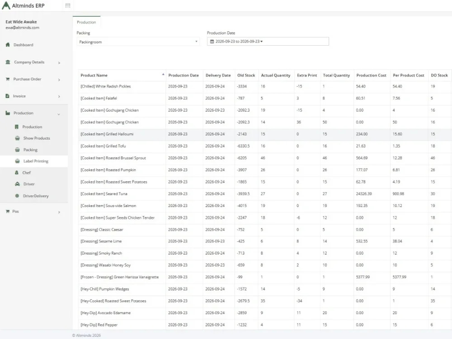Screen dimensions: 452x339
Task: Click the ewa@altminds.com email text
Action: pos(23,28)
